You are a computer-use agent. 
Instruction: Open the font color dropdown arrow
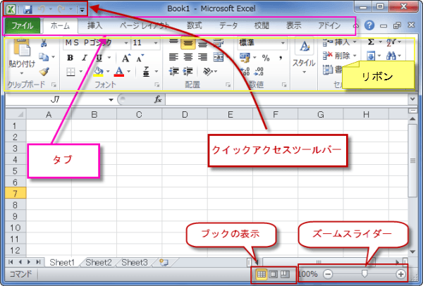tap(129, 72)
